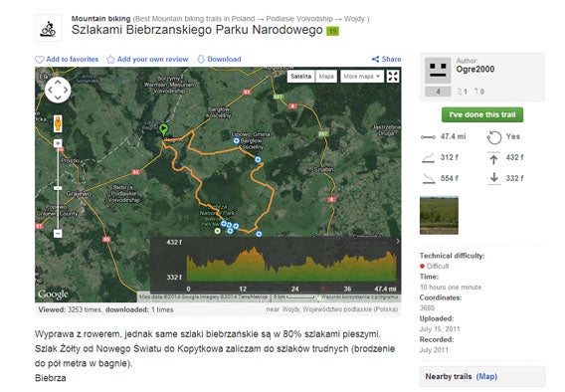The width and height of the screenshot is (565, 392).
Task: Click the I've done this trail button
Action: coord(482,115)
